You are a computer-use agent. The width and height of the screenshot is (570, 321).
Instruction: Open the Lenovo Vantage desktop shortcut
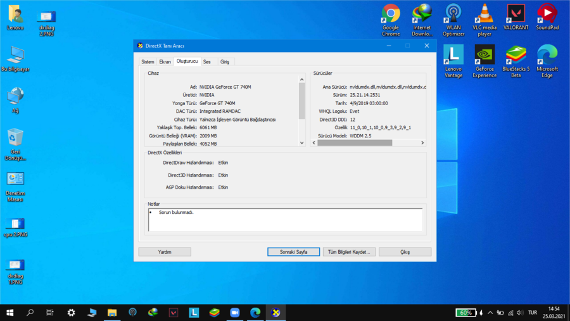coord(453,56)
